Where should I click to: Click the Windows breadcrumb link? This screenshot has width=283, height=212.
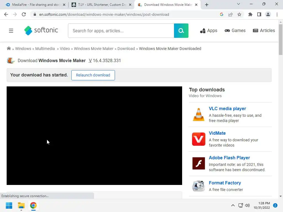[23, 49]
